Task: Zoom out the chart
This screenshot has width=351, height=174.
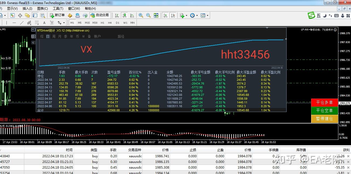Action: (x=148, y=15)
